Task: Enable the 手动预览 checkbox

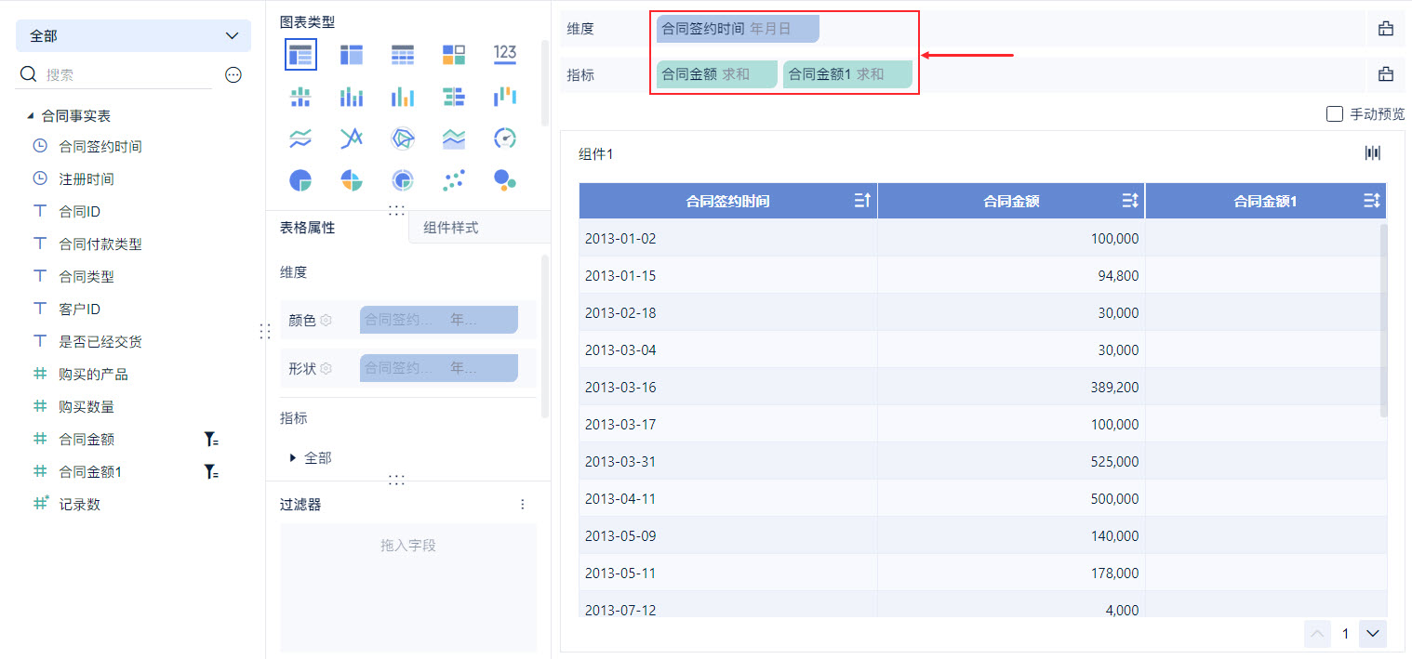Action: click(1335, 113)
